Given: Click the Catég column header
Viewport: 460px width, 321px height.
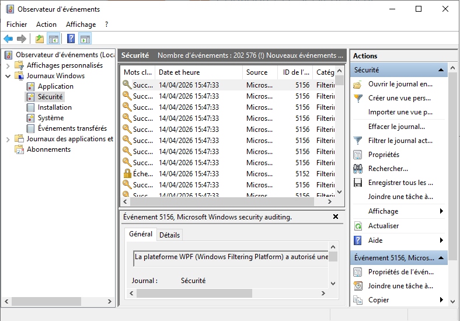Looking at the screenshot, I should 325,72.
